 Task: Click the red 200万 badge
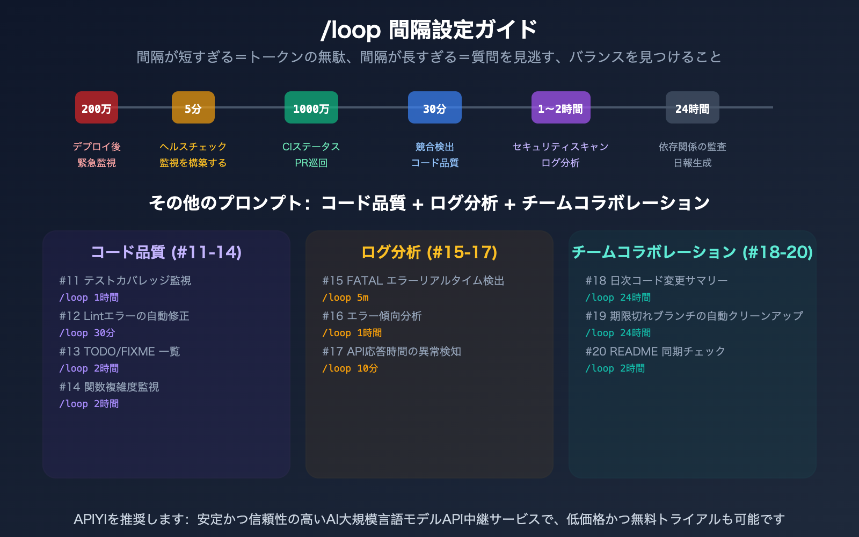pos(96,107)
